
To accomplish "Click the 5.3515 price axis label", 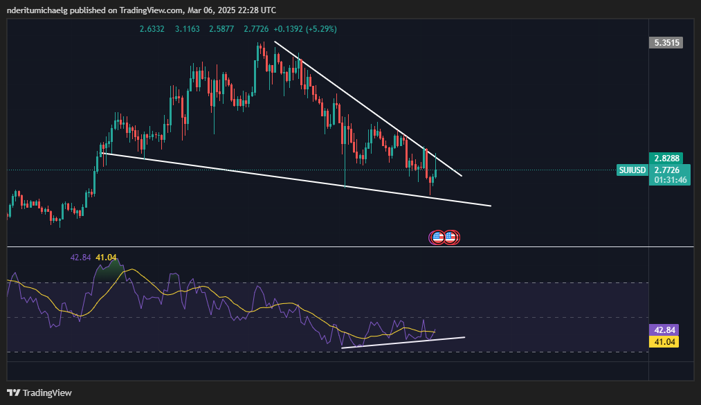I will tap(666, 43).
